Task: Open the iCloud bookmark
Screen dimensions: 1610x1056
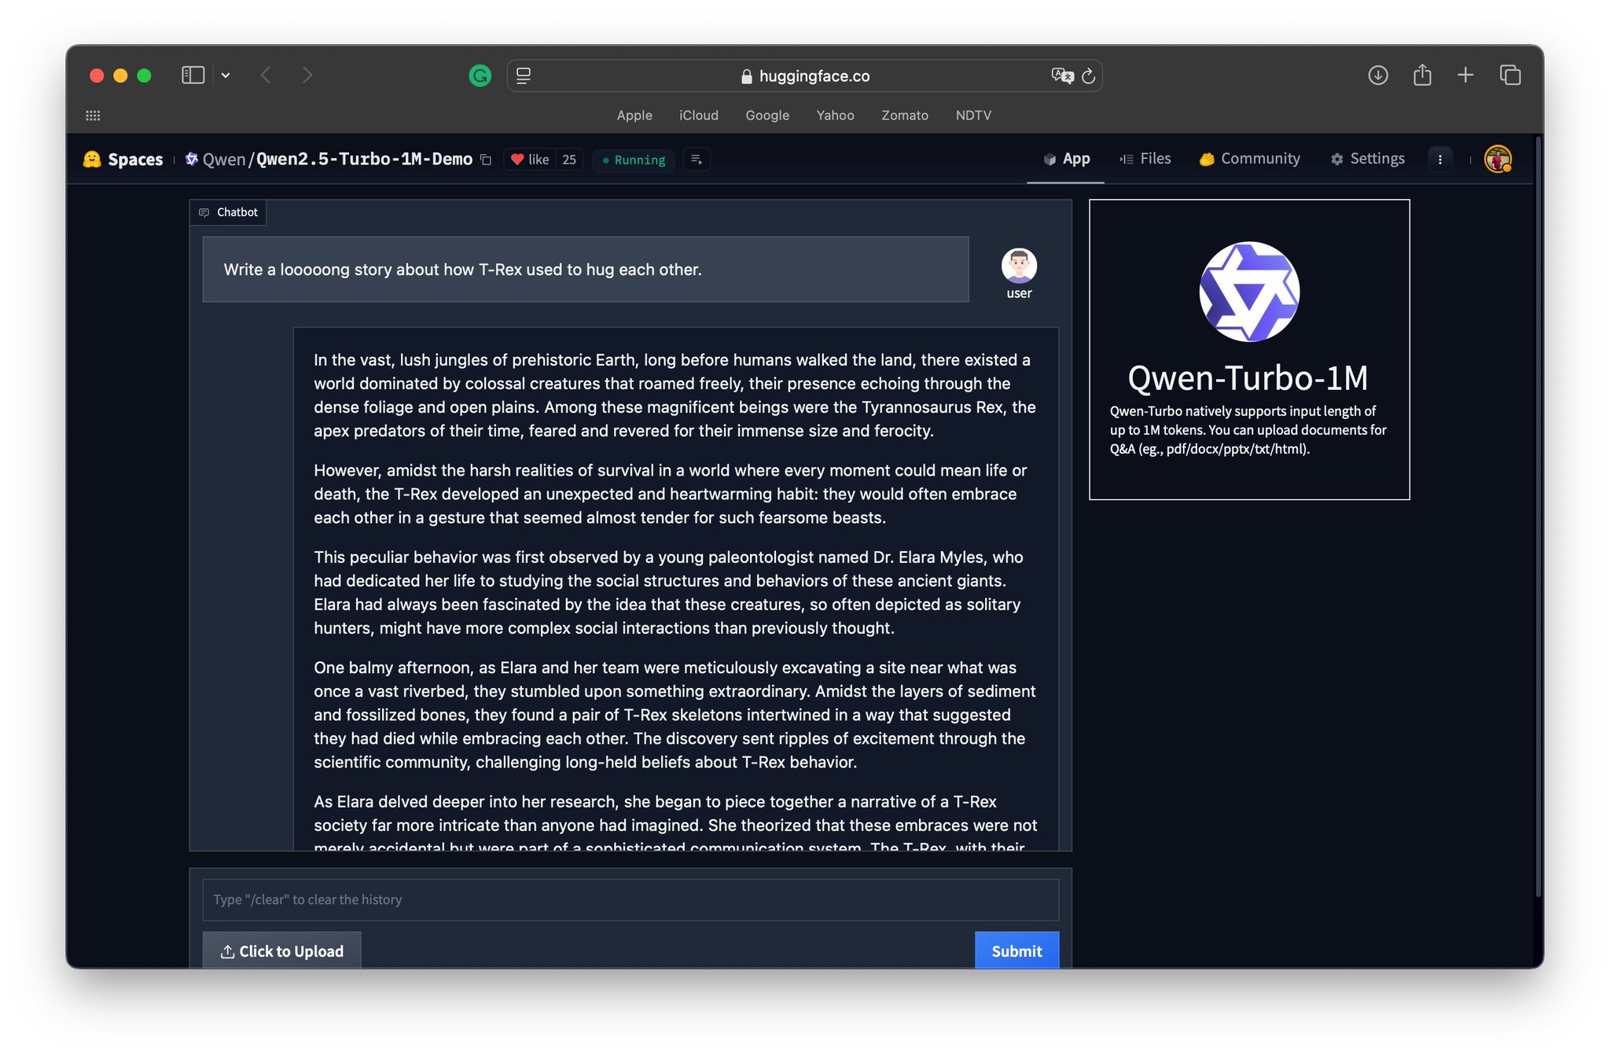Action: (699, 116)
